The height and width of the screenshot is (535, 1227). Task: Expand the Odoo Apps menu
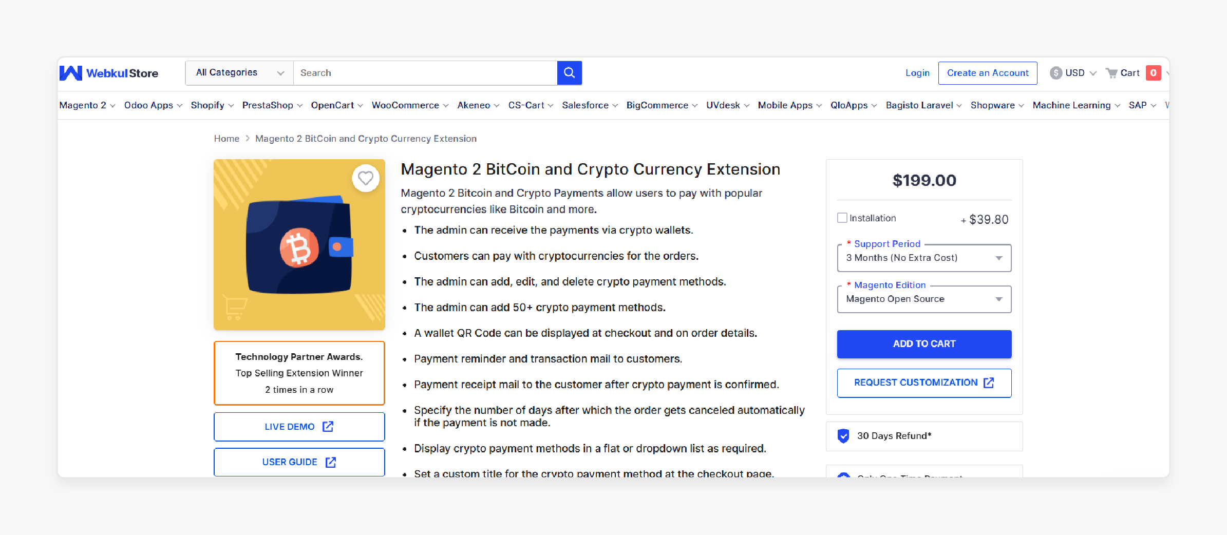pos(153,105)
